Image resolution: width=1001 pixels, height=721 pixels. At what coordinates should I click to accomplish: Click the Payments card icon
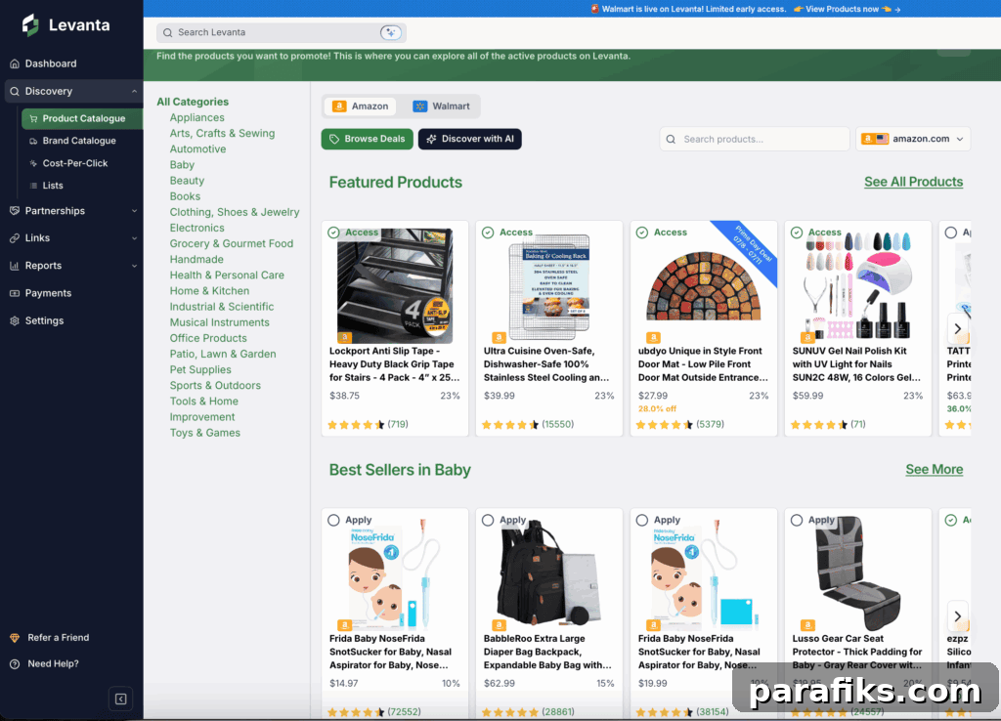tap(15, 293)
